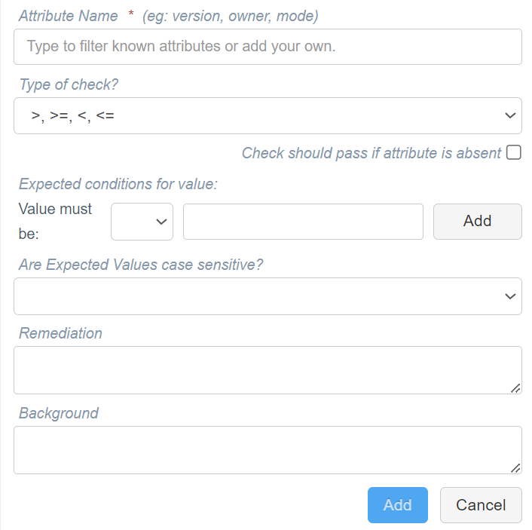Click the 'Check should pass if attribute is absent' label
Image resolution: width=532 pixels, height=530 pixels.
pyautogui.click(x=371, y=153)
